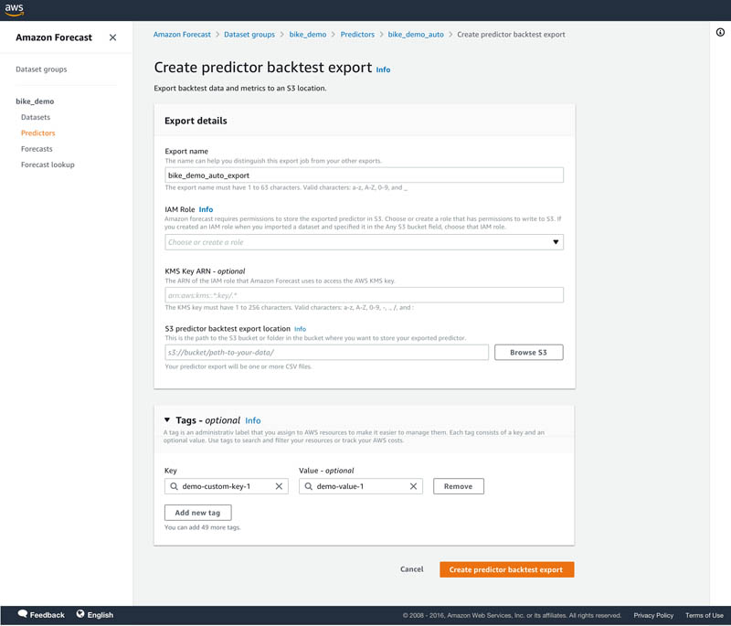Open Terms of Use in the footer
Image resolution: width=731 pixels, height=626 pixels.
[704, 615]
